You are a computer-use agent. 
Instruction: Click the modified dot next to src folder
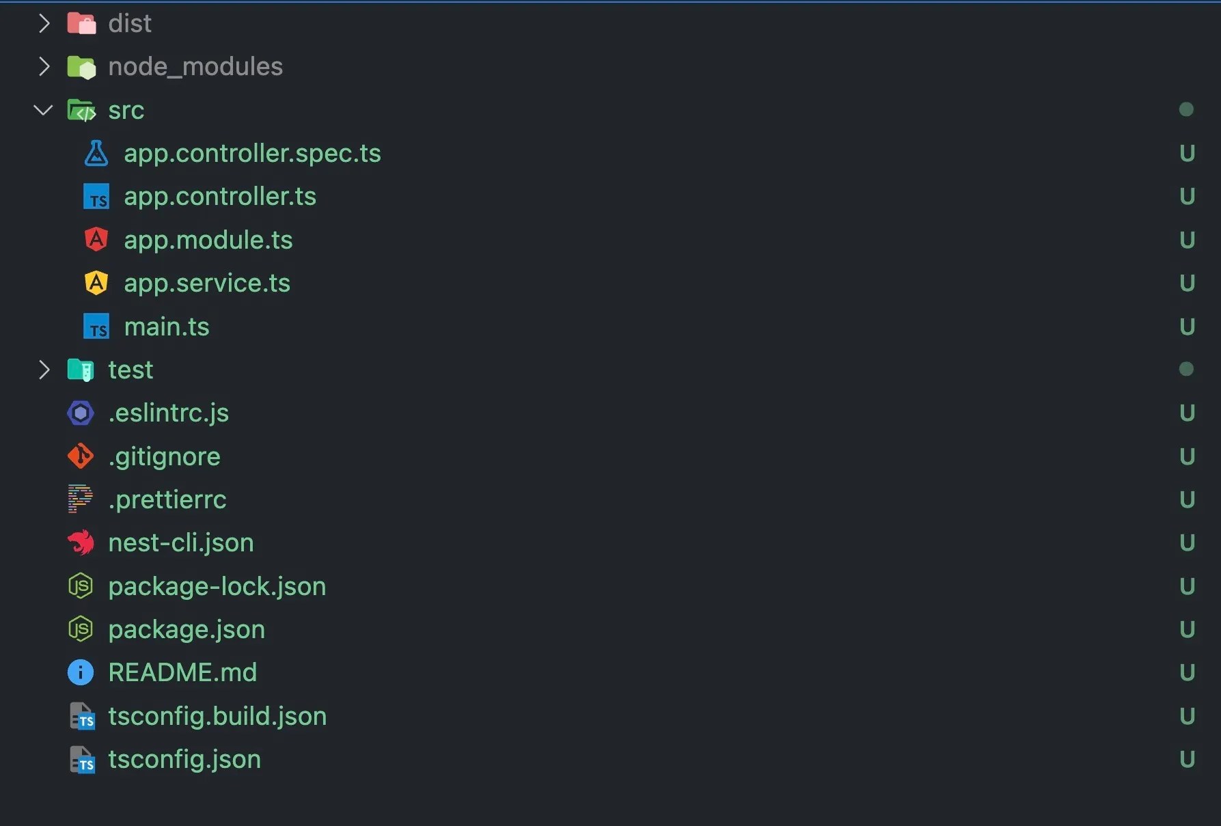[1186, 109]
